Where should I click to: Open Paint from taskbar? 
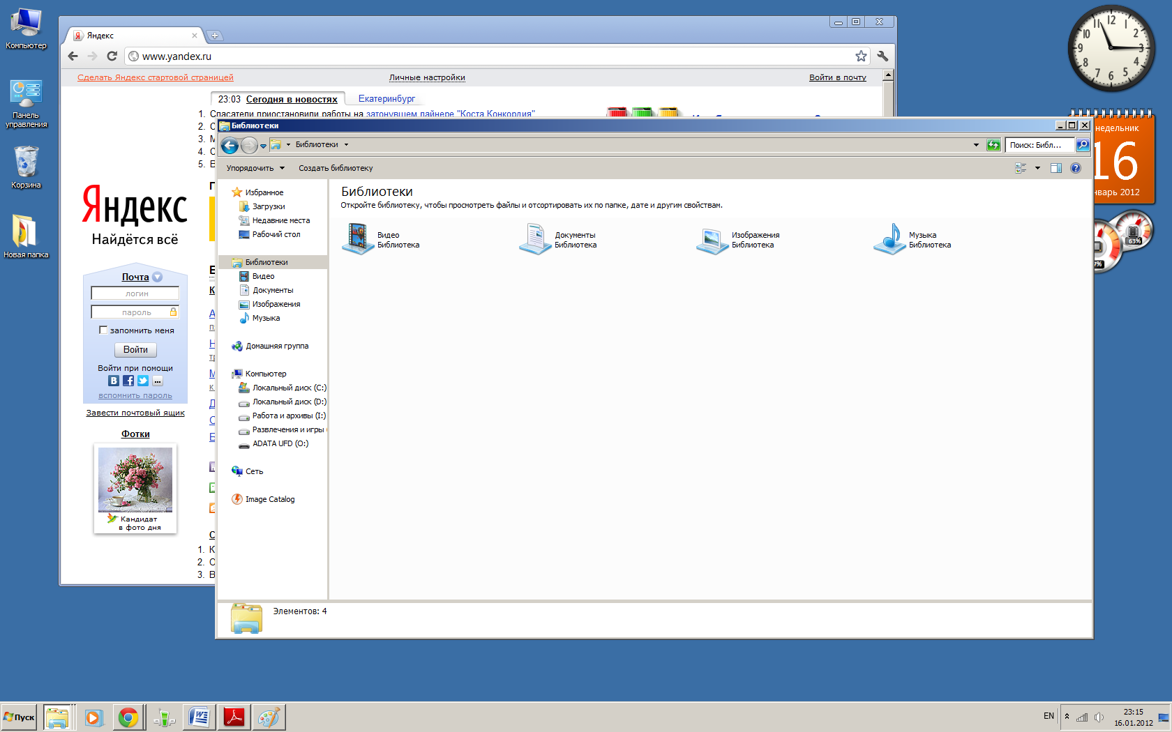[x=269, y=717]
